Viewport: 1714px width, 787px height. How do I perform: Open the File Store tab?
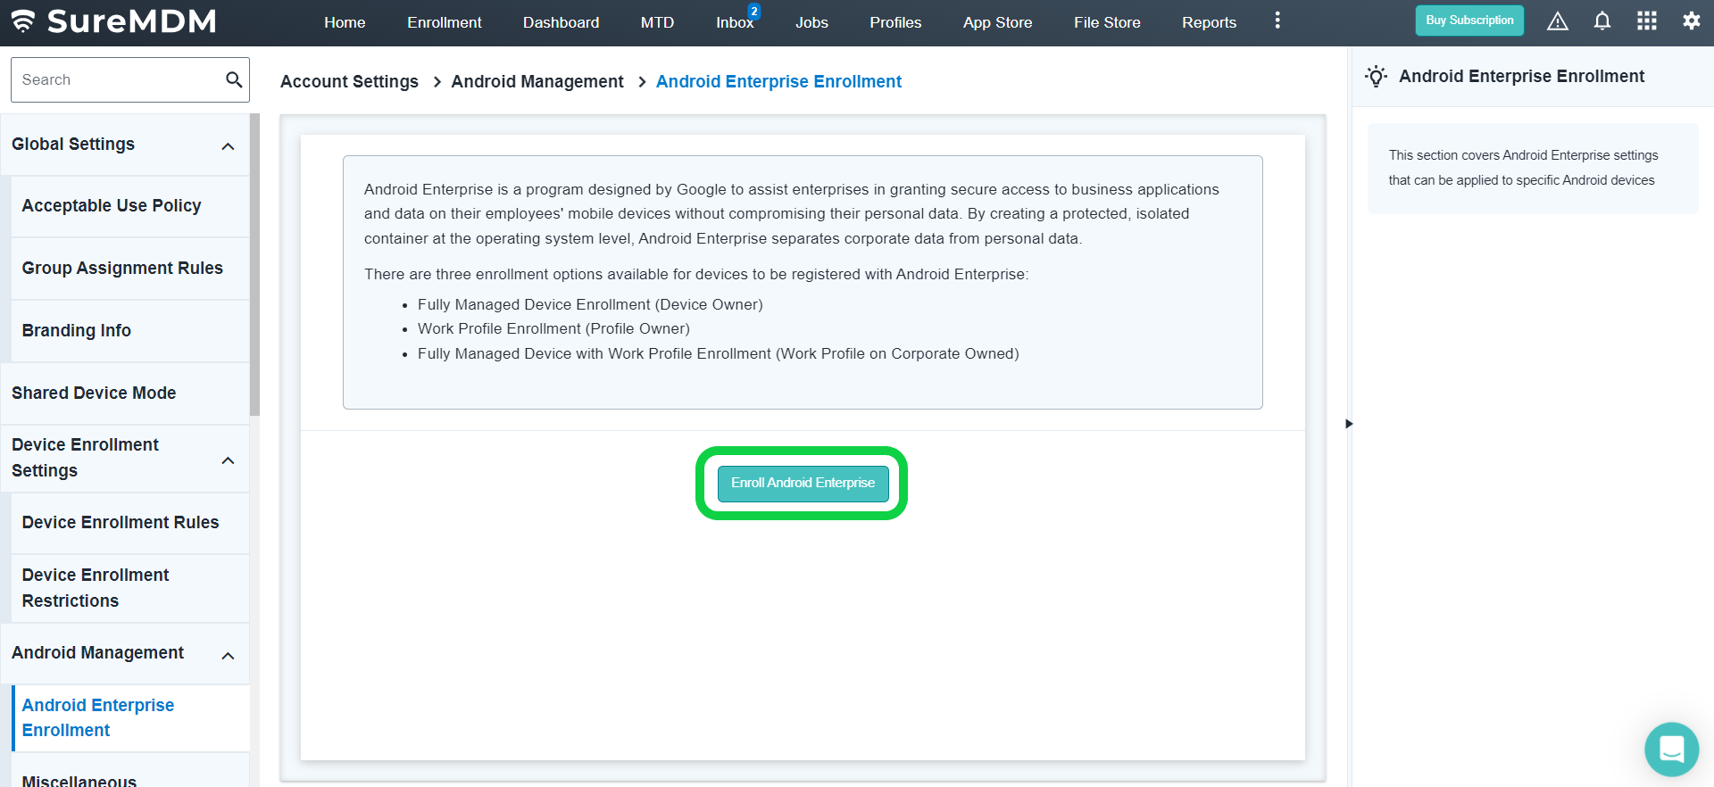(x=1107, y=22)
